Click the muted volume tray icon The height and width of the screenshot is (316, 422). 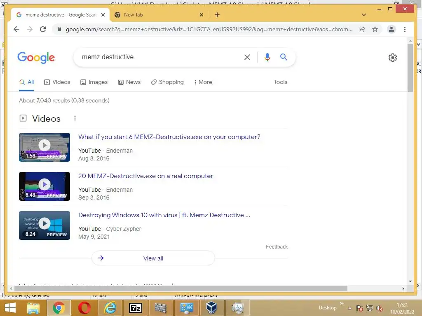(x=380, y=308)
